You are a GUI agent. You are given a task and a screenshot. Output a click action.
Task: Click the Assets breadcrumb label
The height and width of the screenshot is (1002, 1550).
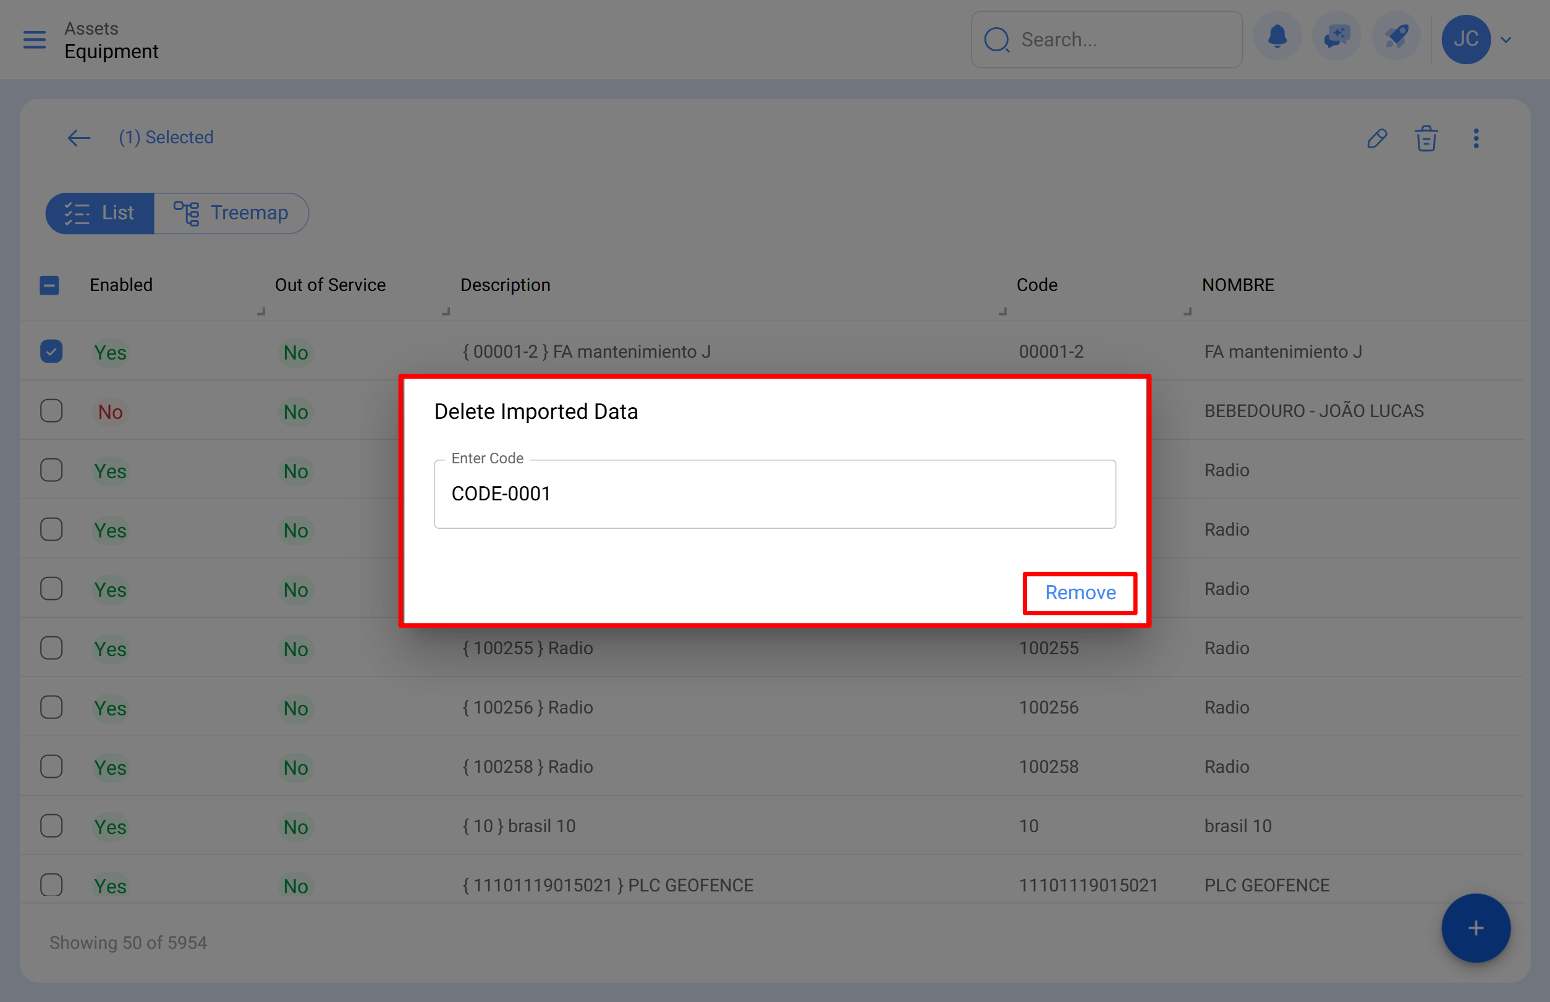coord(91,28)
